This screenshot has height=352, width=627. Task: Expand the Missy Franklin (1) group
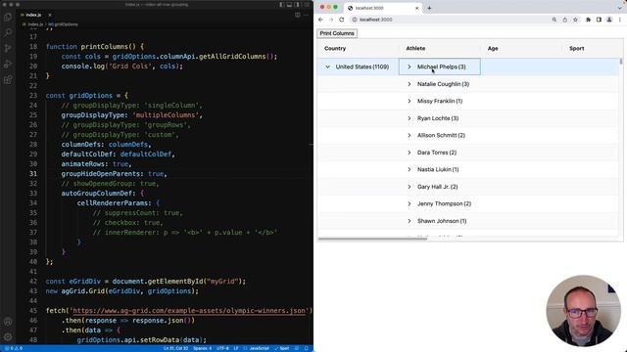pos(410,101)
